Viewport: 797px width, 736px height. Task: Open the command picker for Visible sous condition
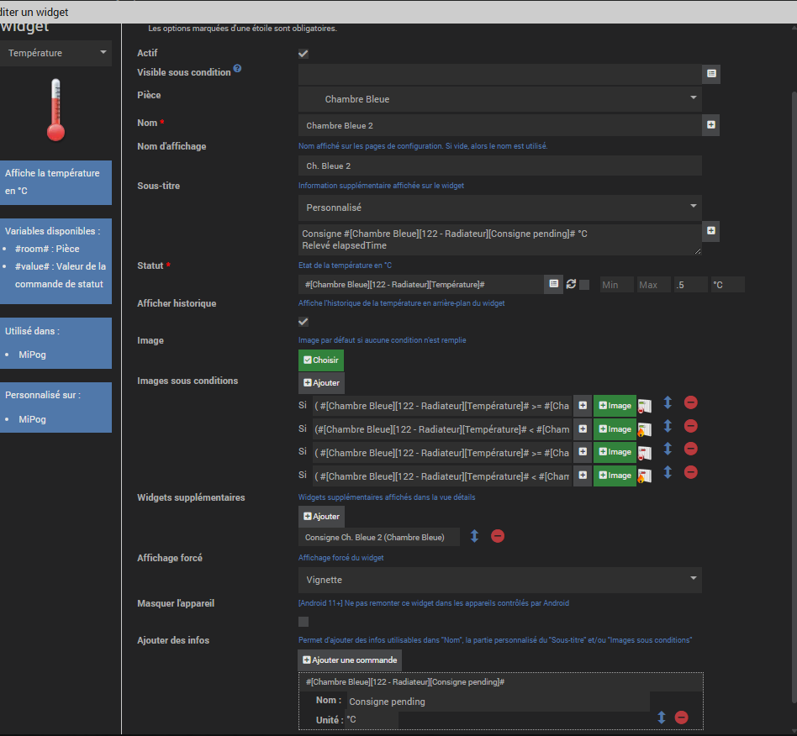pos(711,74)
